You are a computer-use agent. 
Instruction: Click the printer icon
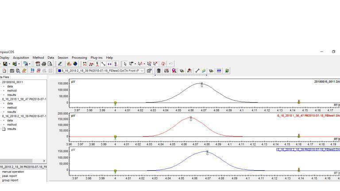[44, 64]
